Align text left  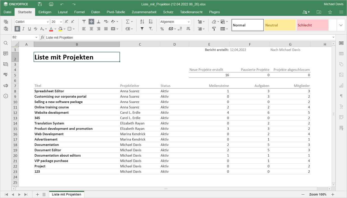click(84, 29)
